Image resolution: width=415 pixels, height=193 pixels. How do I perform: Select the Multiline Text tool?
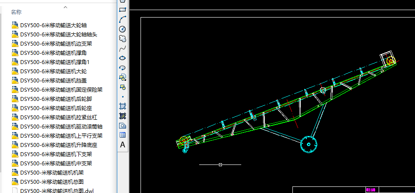123,145
